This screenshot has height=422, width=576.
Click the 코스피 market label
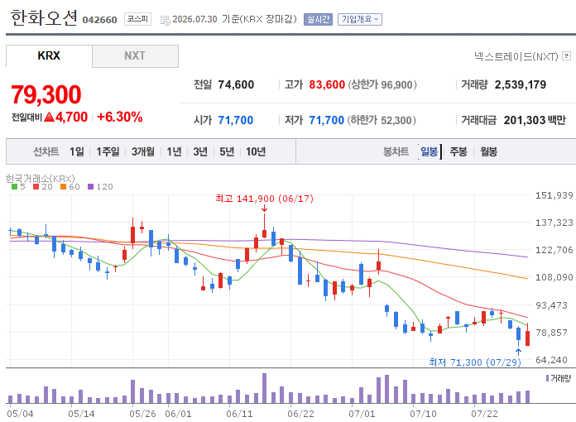click(x=137, y=19)
